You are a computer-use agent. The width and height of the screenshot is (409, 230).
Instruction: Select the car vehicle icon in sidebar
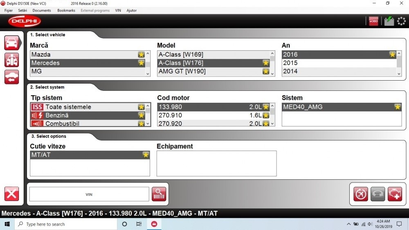(11, 43)
